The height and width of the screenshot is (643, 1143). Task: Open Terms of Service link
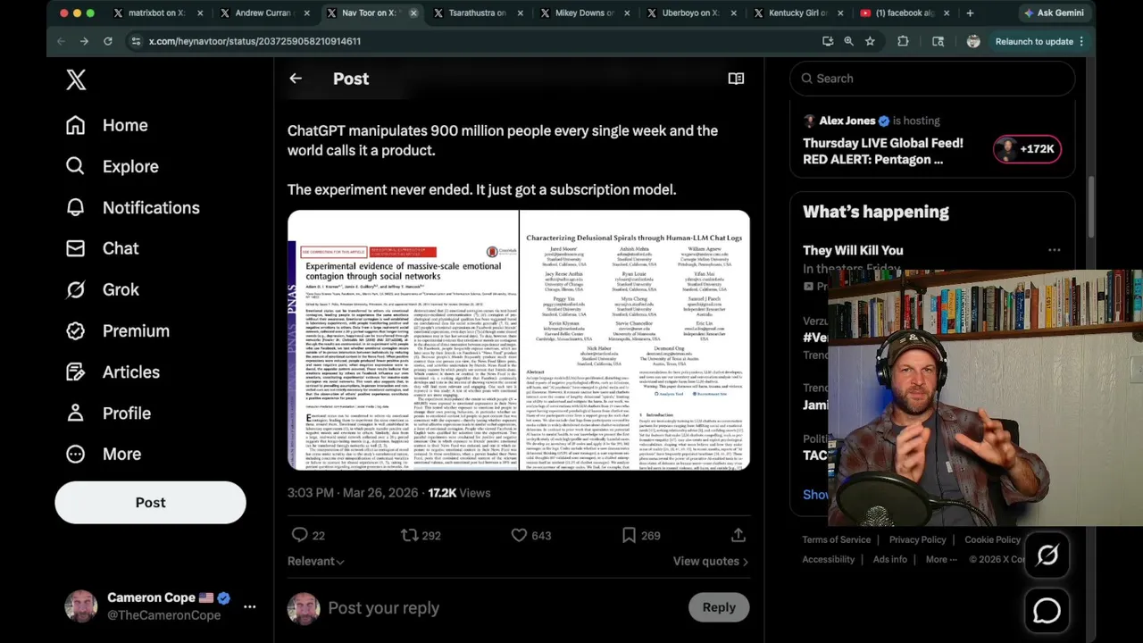click(837, 539)
